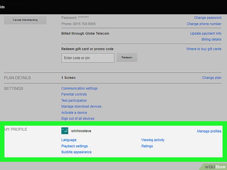Viewport: 227px width, 170px height.
Task: Open the Change phone number link
Action: pos(204,24)
